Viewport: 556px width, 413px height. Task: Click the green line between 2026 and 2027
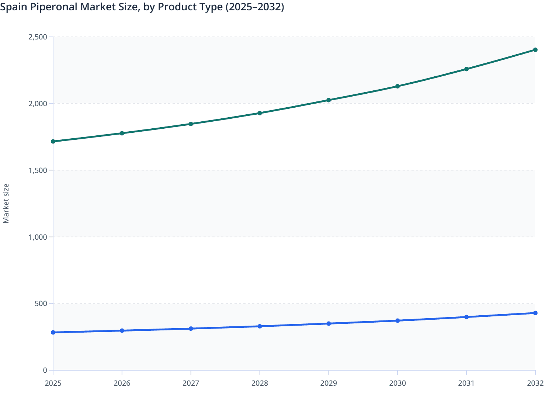[x=156, y=127]
